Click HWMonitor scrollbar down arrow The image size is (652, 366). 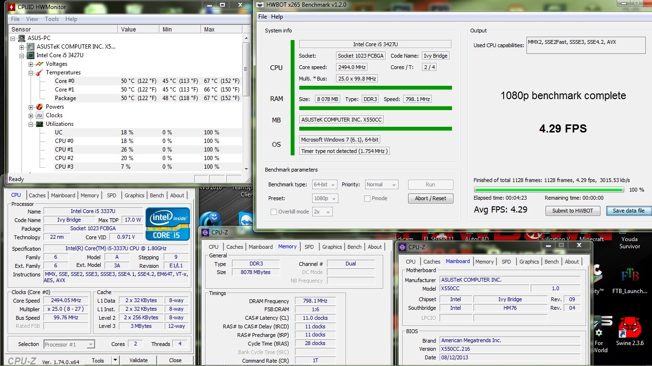246,168
